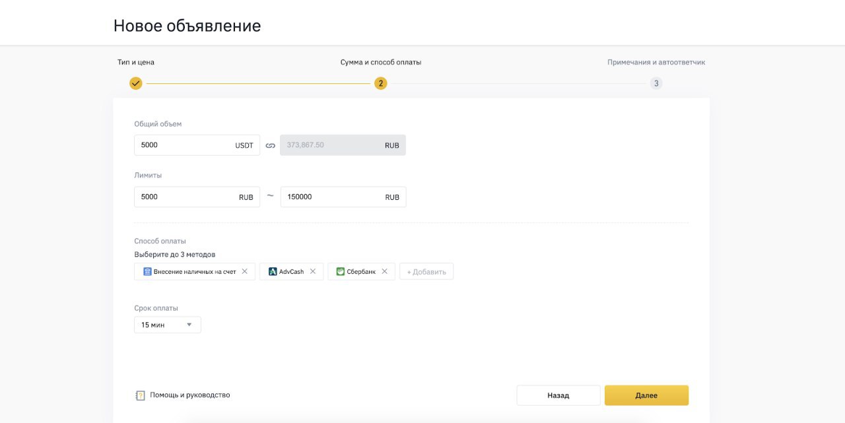Click Добавить to add a payment method

pos(426,271)
